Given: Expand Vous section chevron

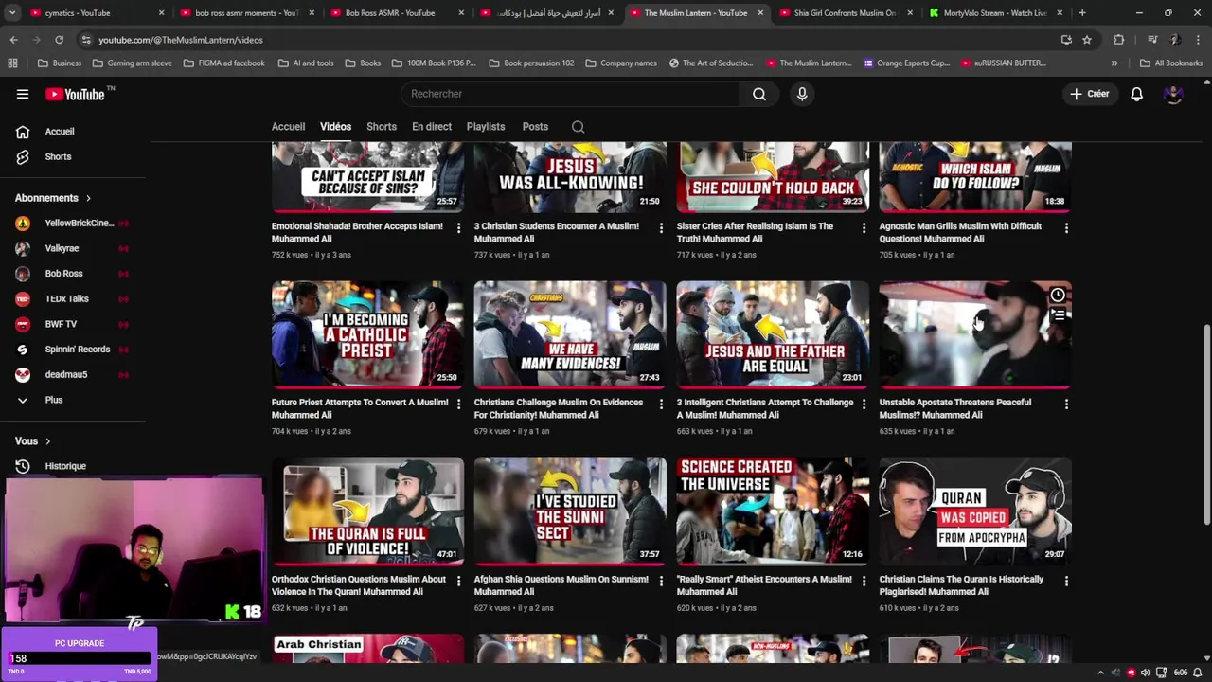Looking at the screenshot, I should point(47,441).
